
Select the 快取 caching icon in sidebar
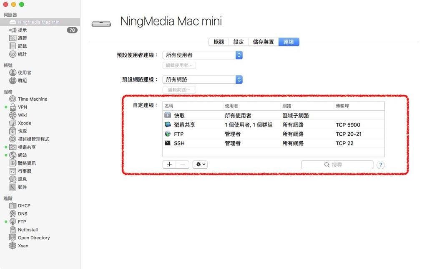13,131
